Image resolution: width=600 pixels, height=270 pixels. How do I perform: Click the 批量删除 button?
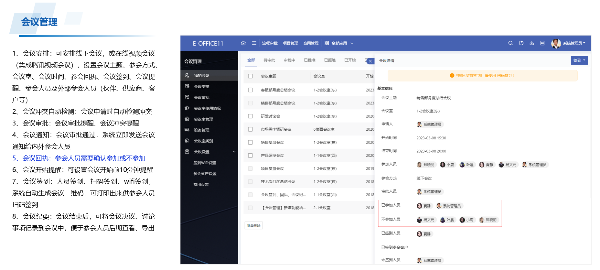point(254,225)
